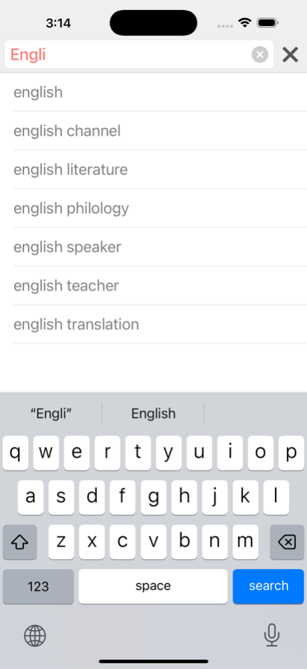Tap the backspace delete key
The width and height of the screenshot is (307, 669).
pos(287,542)
